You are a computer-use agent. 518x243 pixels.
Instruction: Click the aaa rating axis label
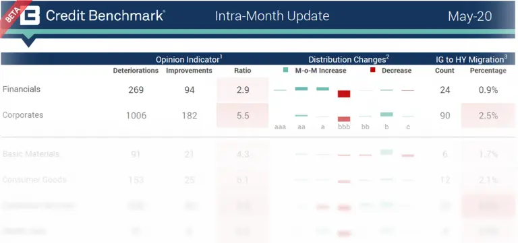[x=280, y=127]
